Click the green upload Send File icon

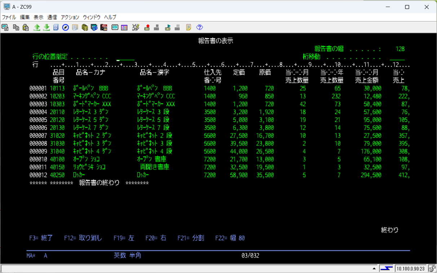pos(37,27)
